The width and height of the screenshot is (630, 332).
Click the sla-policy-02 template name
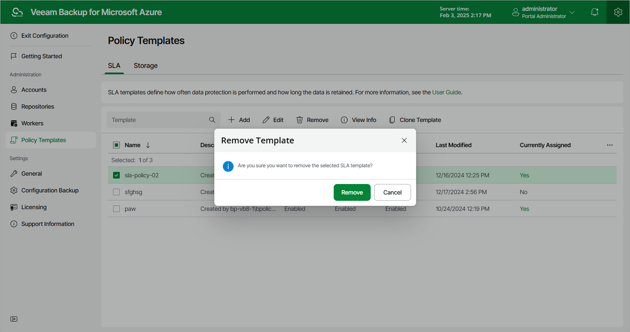point(142,175)
